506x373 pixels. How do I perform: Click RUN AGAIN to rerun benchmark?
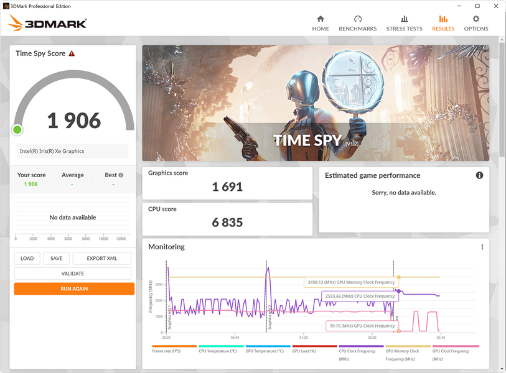coord(74,289)
